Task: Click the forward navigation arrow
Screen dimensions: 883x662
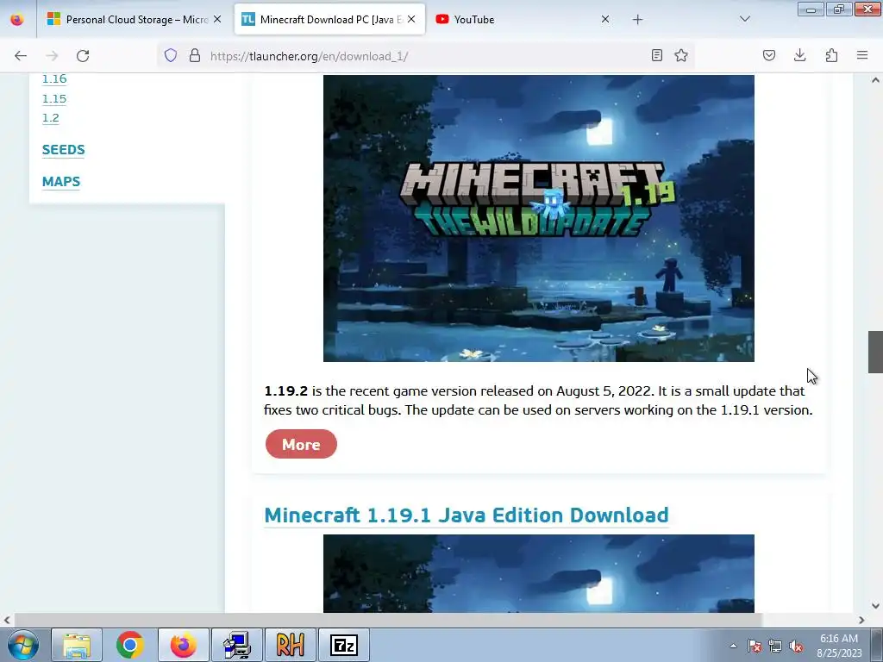Action: pyautogui.click(x=52, y=56)
